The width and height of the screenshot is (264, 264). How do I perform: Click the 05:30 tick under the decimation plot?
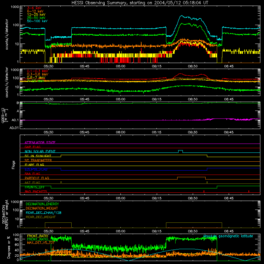click(49, 231)
